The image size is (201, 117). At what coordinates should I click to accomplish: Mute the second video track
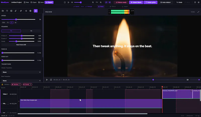point(10,103)
